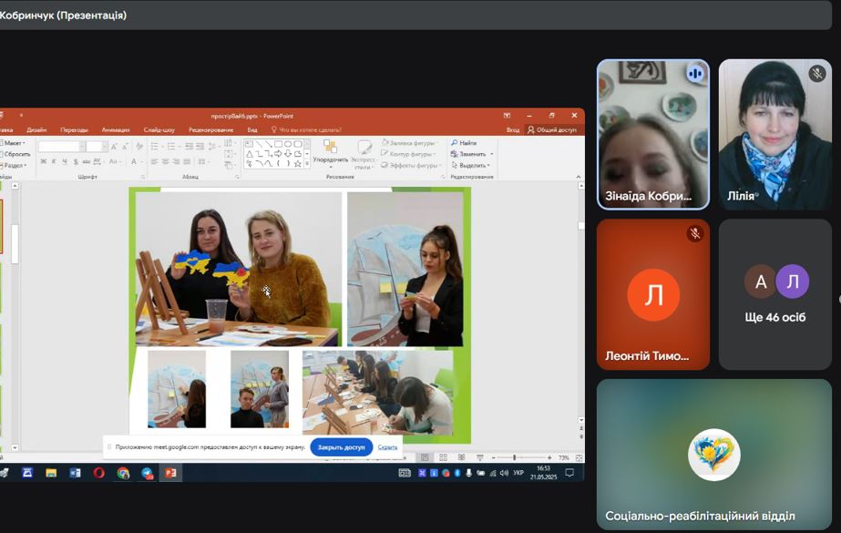Zoom out with the minus icon
Screen dimensions: 841x533
pyautogui.click(x=494, y=458)
